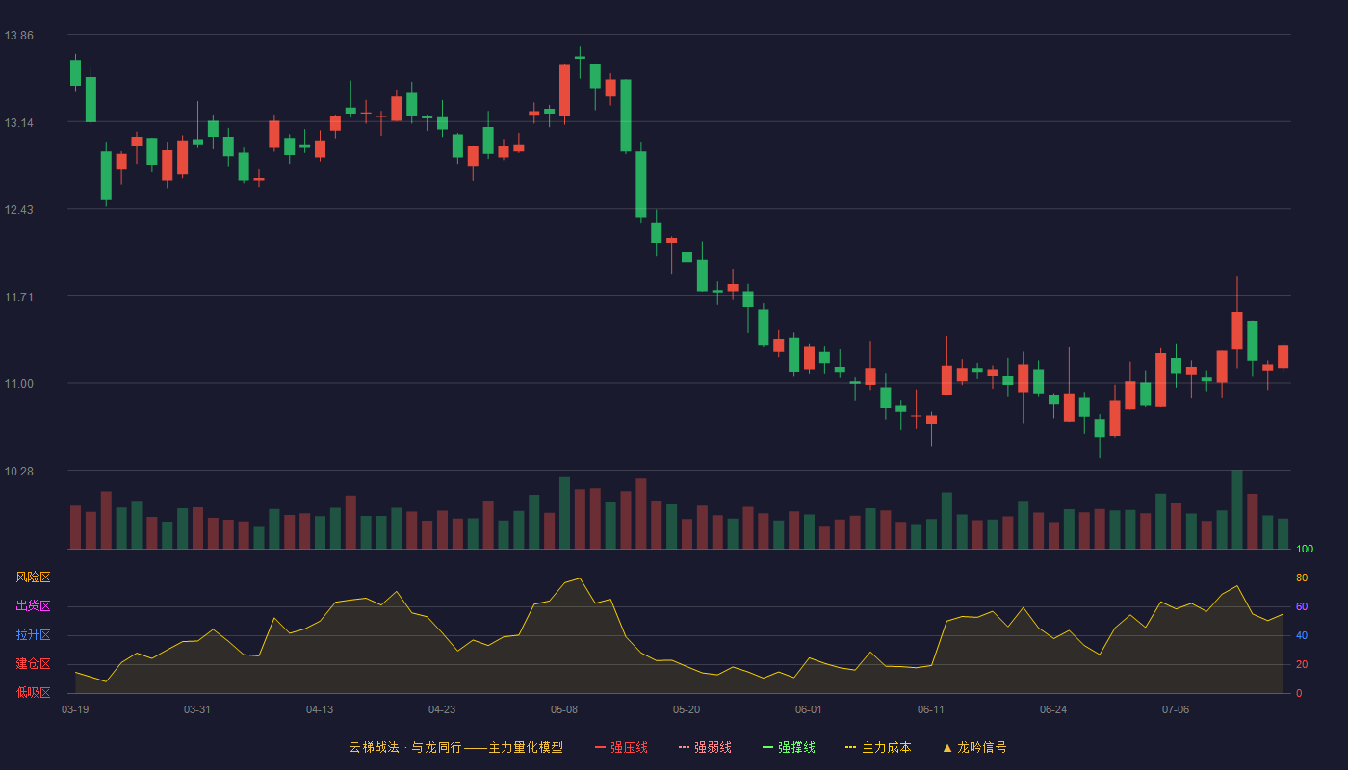Click the 05-08 date label
Image resolution: width=1348 pixels, height=770 pixels.
coord(564,709)
